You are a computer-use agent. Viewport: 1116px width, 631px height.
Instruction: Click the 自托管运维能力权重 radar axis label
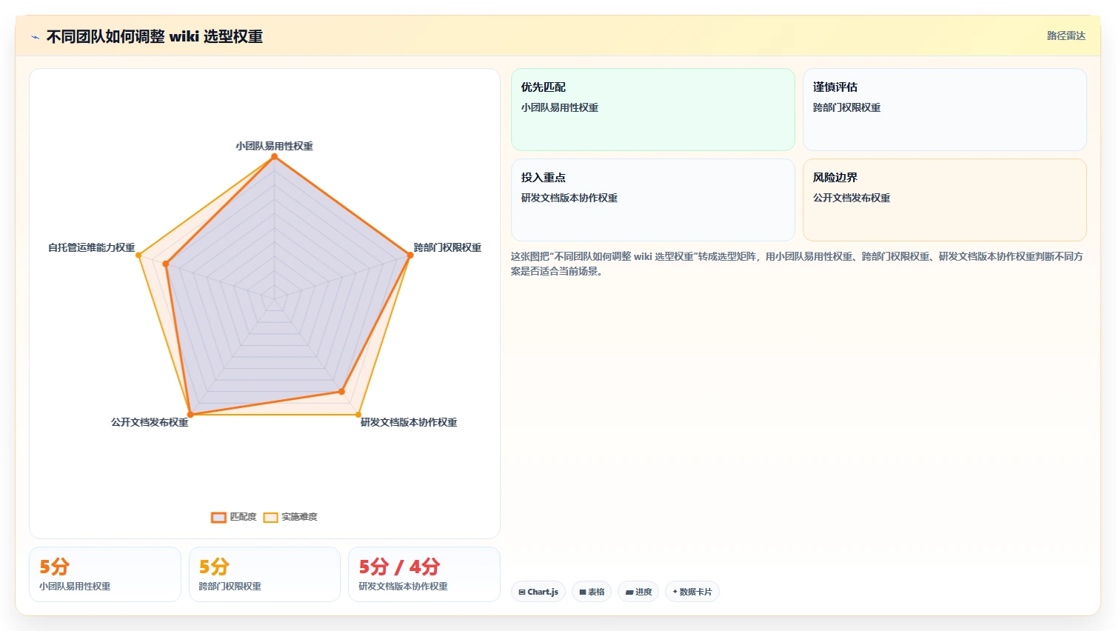coord(91,247)
